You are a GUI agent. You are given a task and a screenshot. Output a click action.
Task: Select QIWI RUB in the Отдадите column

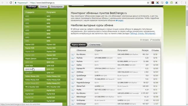35,66
